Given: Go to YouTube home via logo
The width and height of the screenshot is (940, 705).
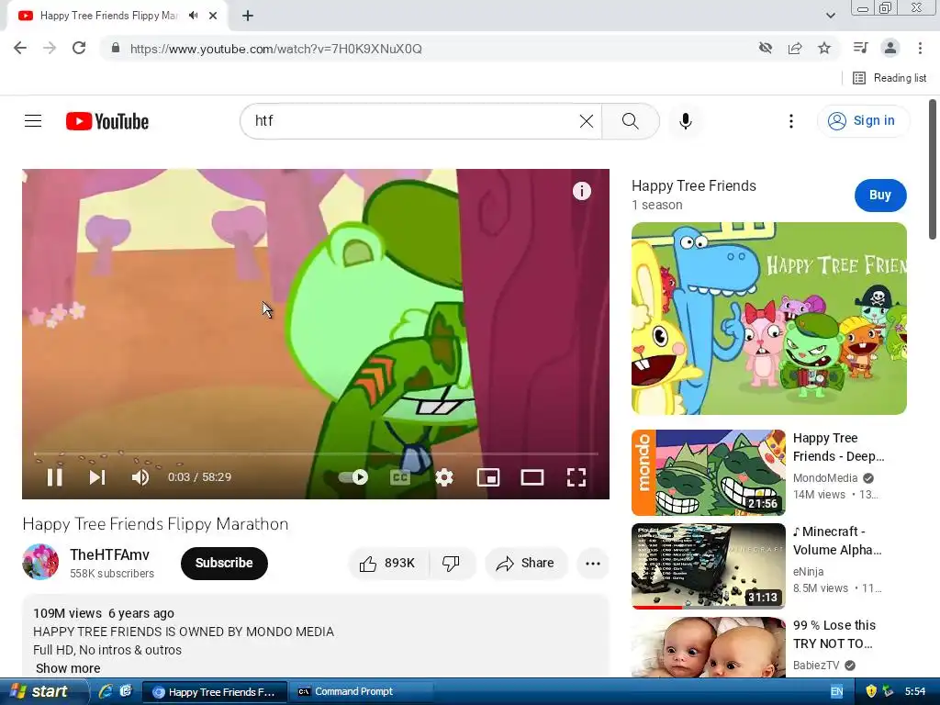Looking at the screenshot, I should pos(107,121).
